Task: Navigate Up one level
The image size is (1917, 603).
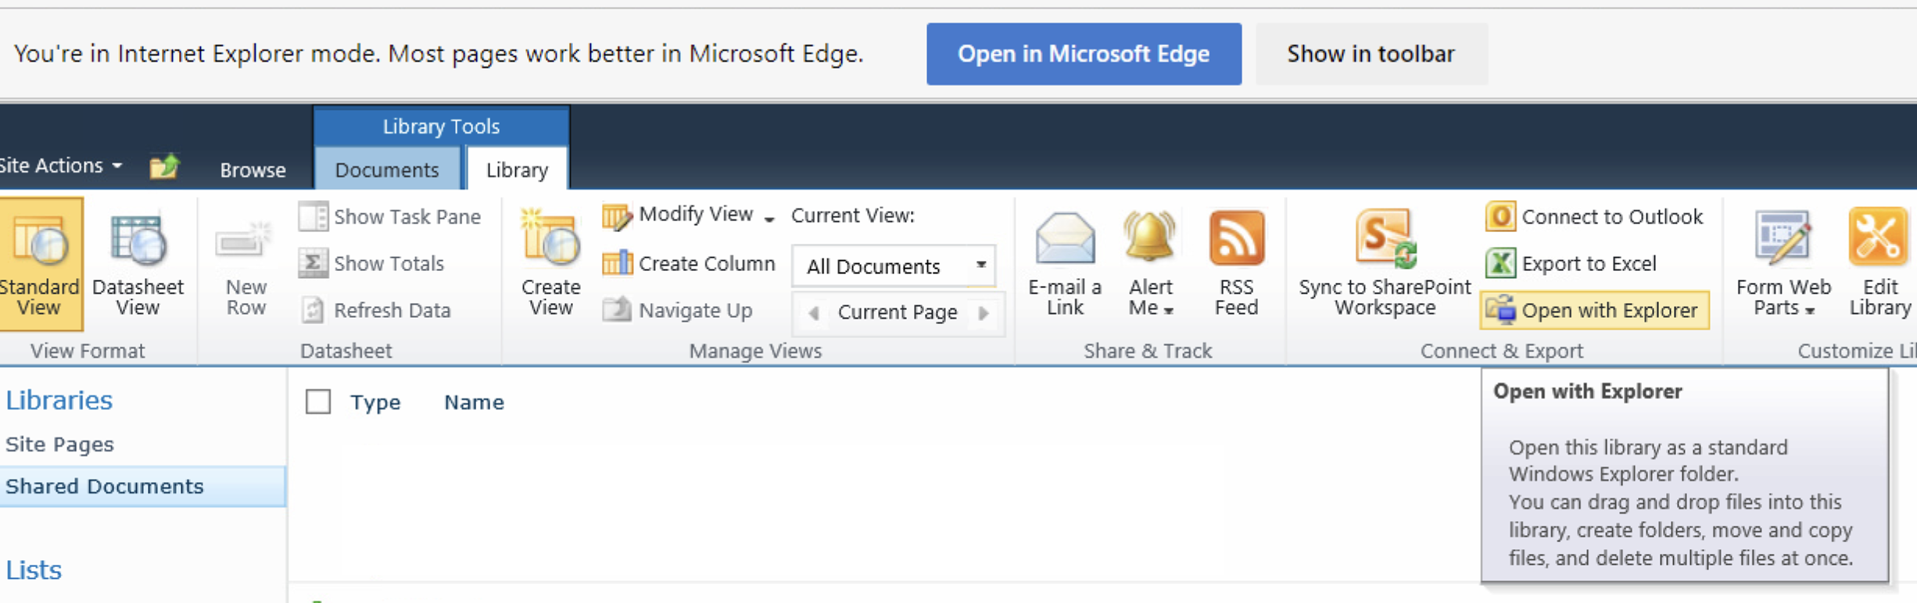Action: click(x=677, y=310)
